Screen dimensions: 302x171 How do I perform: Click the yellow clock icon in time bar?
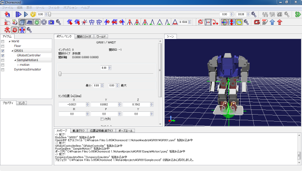pos(33,15)
